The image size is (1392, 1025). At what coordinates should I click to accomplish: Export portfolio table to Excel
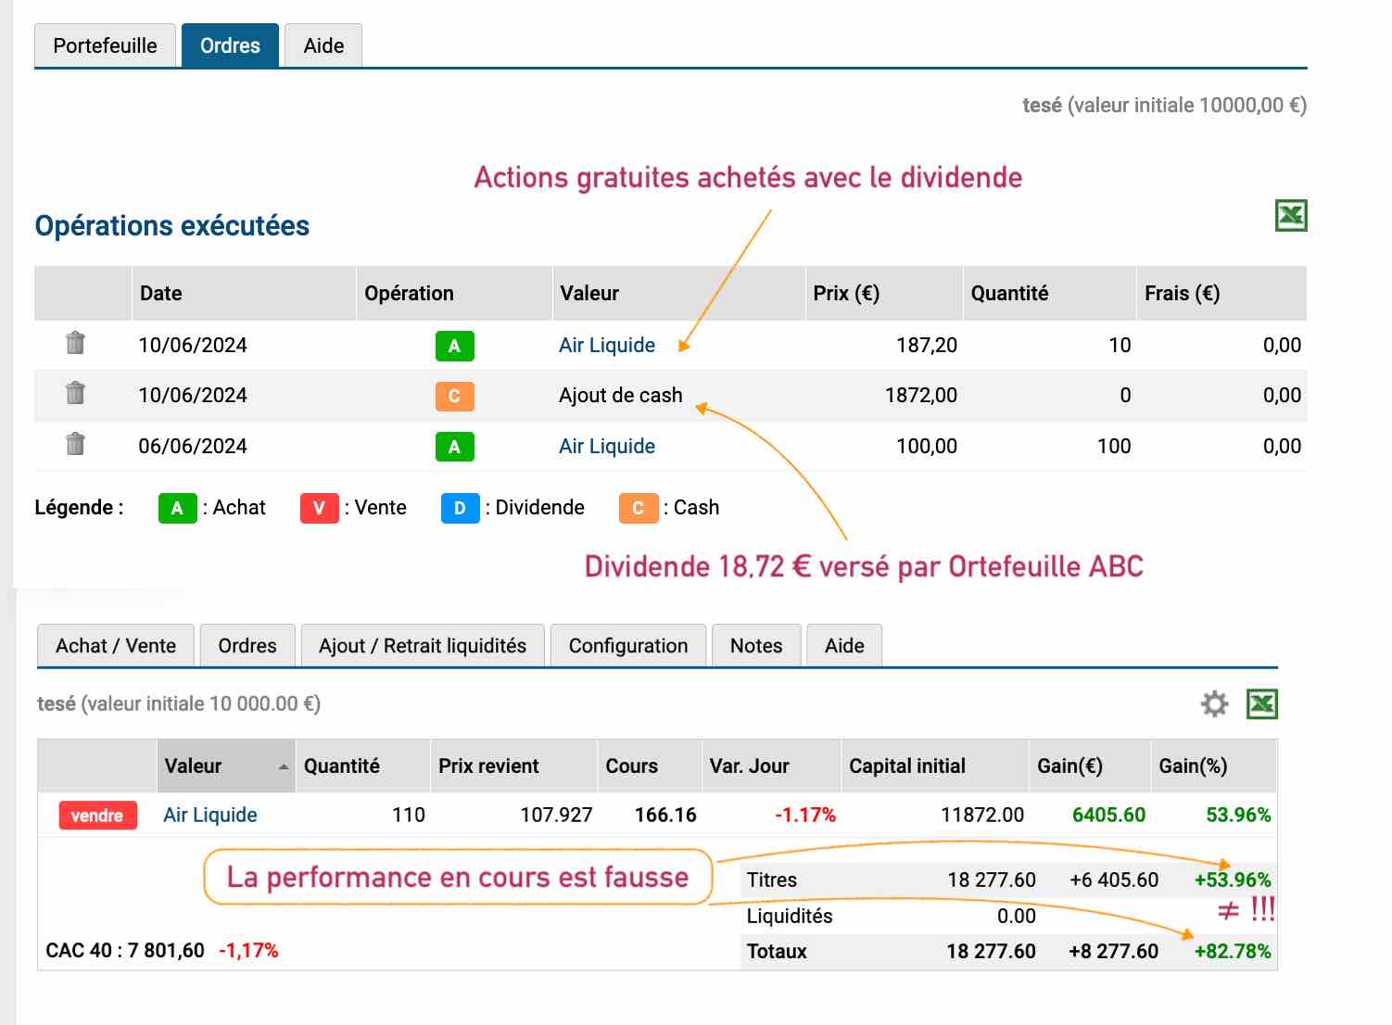coord(1262,704)
